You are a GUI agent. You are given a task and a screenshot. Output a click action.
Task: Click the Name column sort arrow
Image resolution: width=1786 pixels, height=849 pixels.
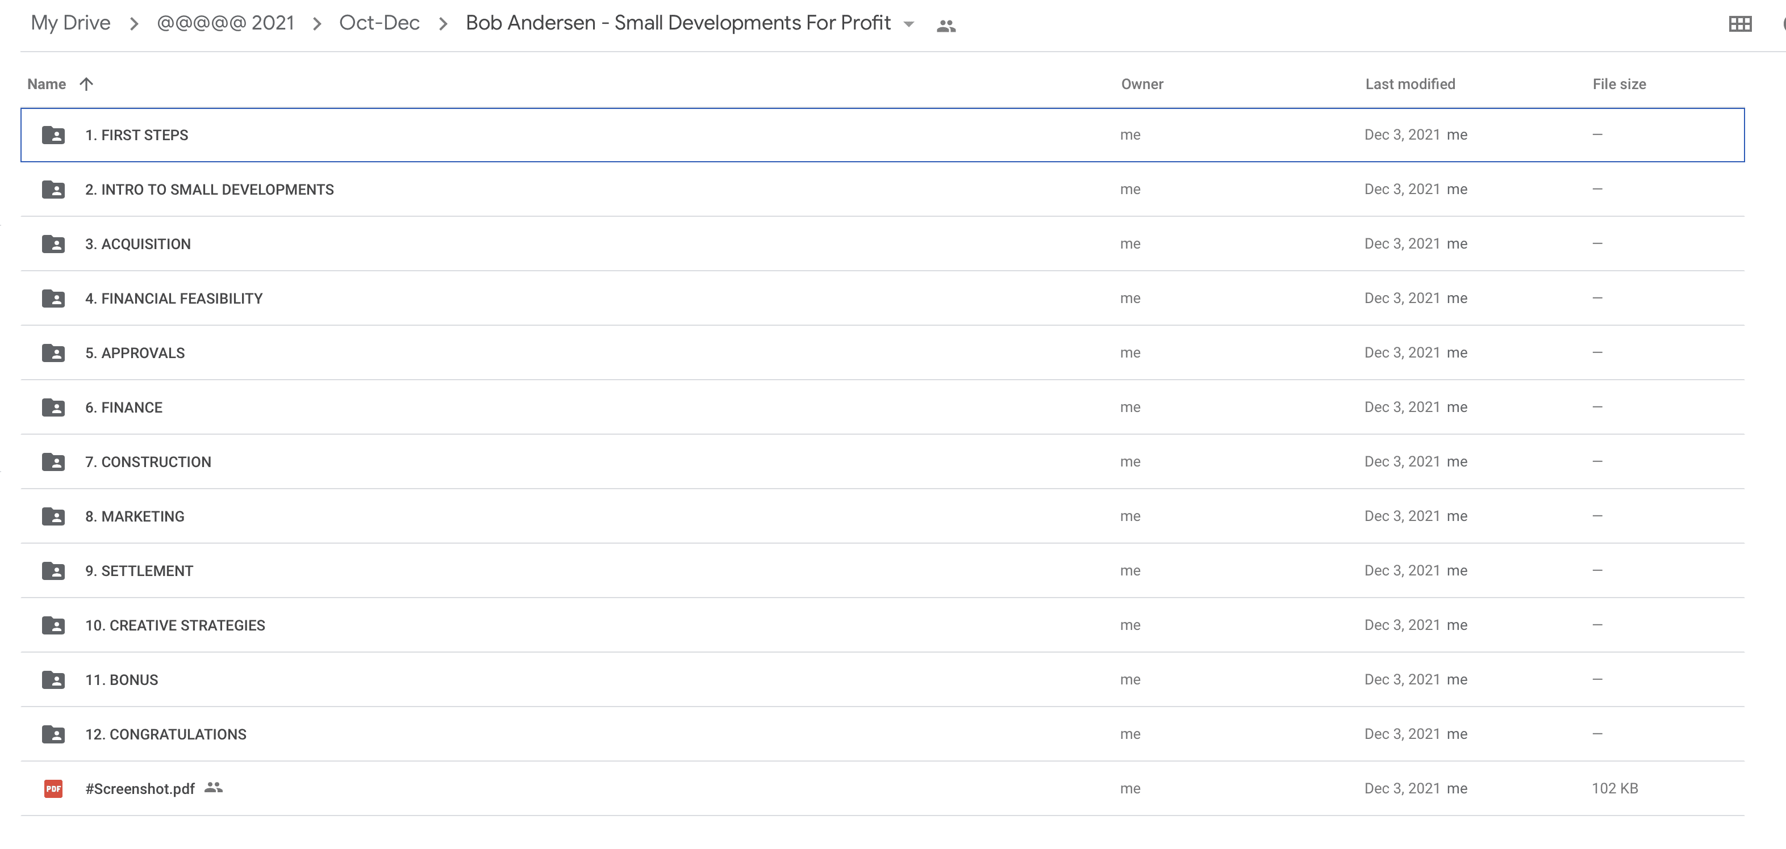(x=86, y=83)
